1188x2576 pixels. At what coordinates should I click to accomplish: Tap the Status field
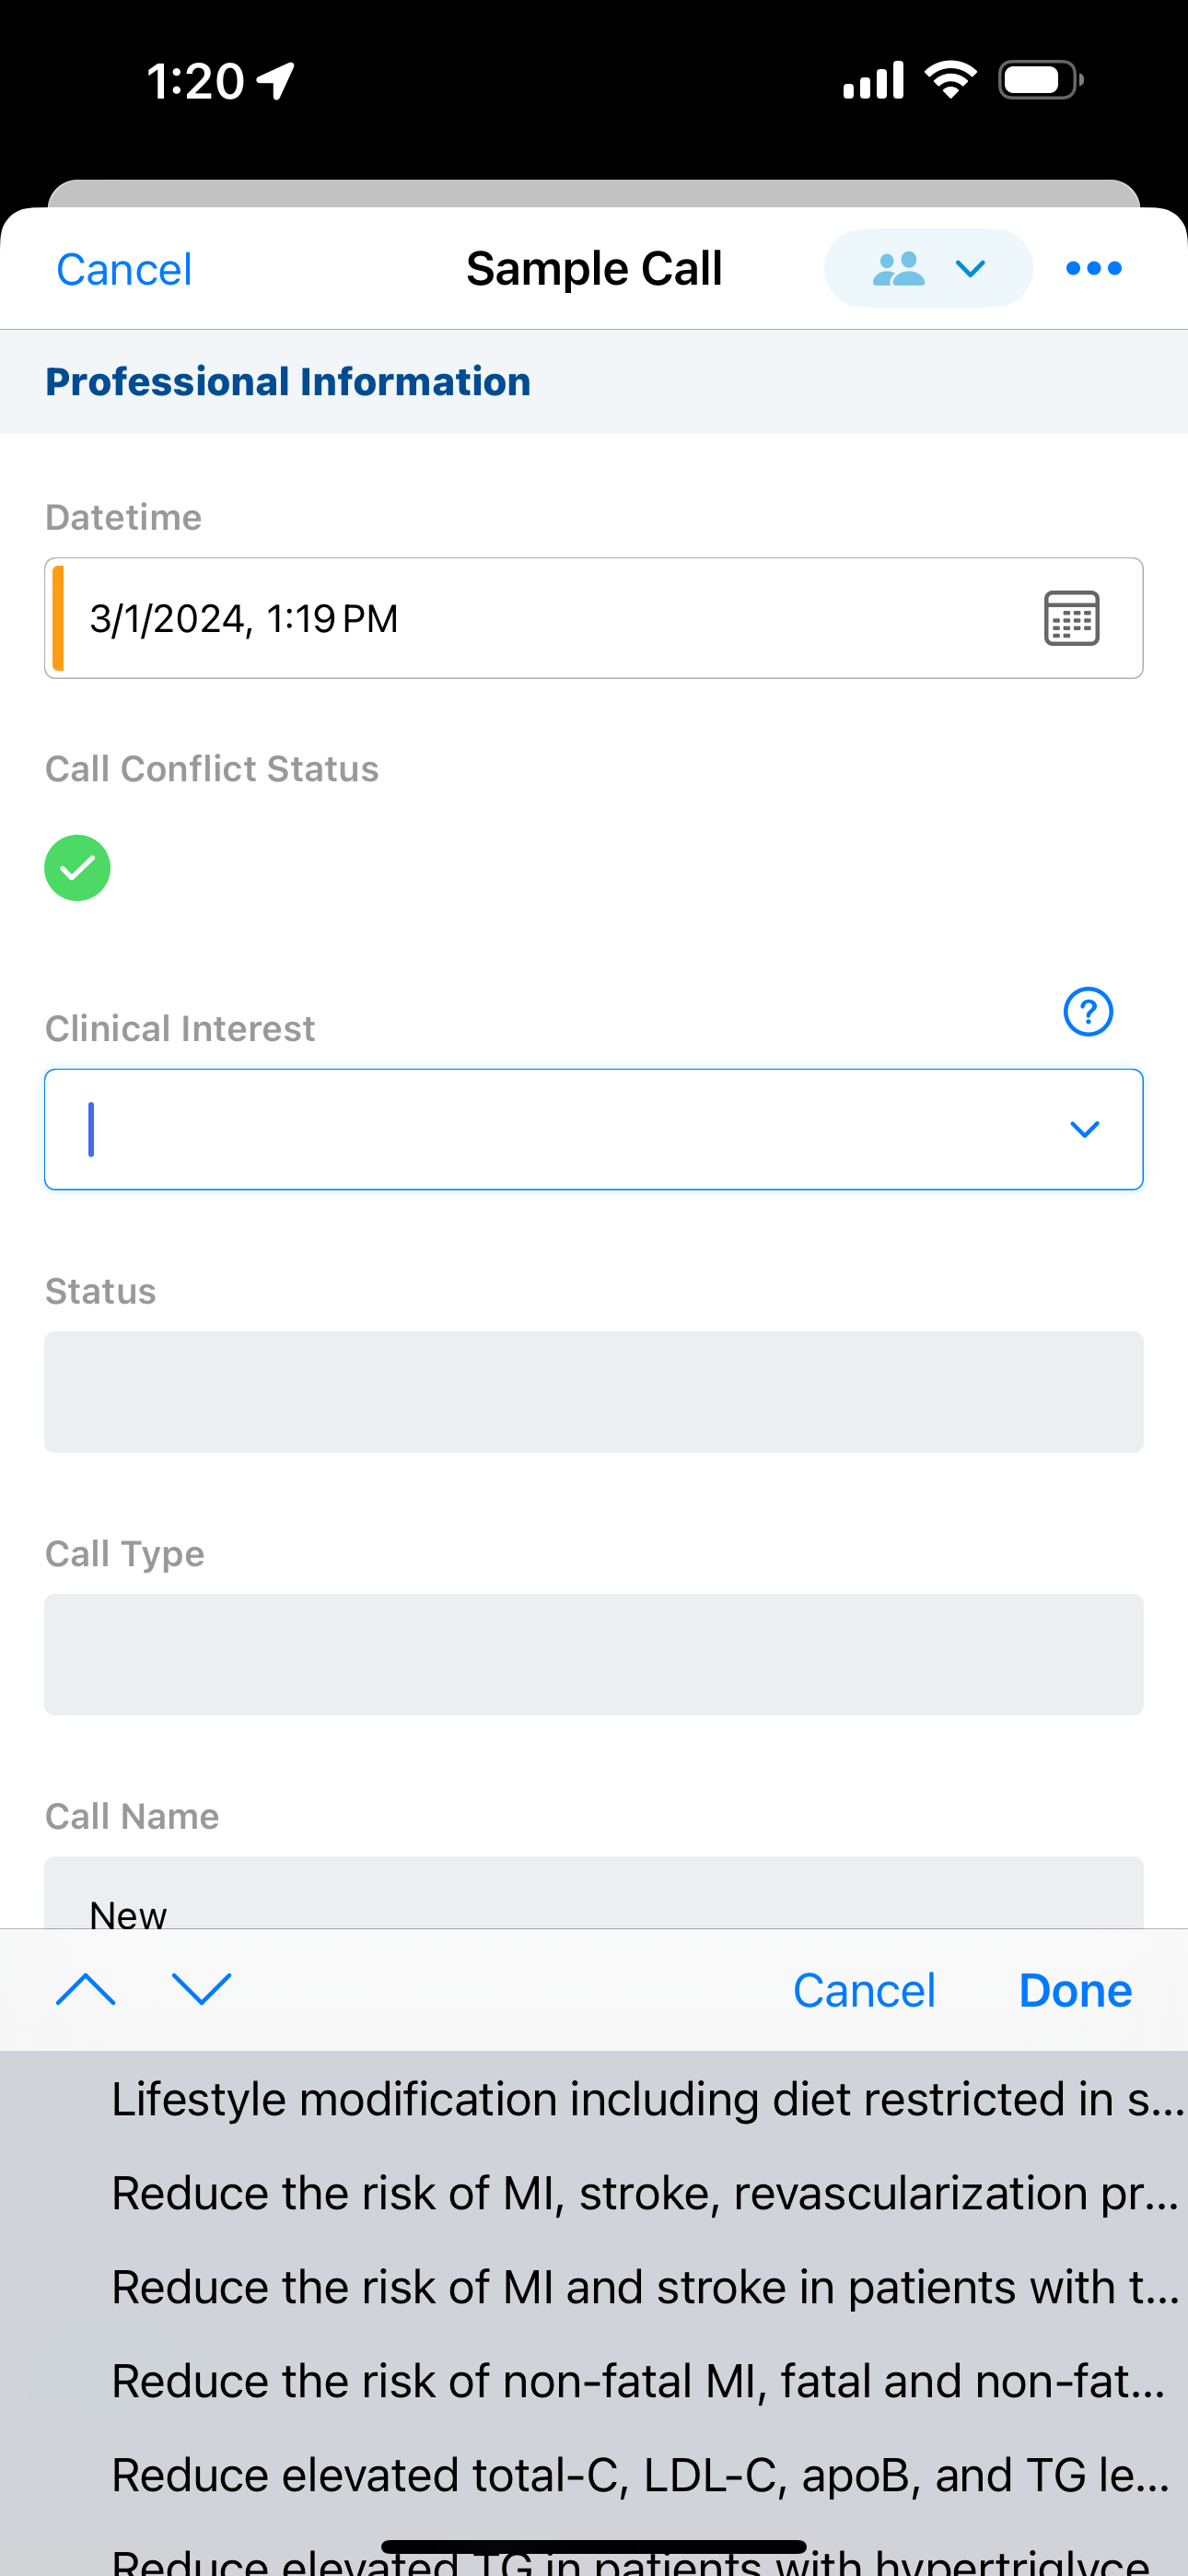pos(593,1391)
